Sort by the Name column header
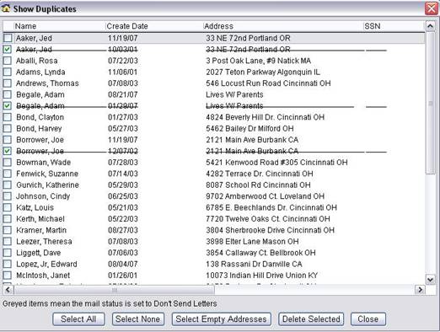440x332 pixels. pyautogui.click(x=60, y=26)
